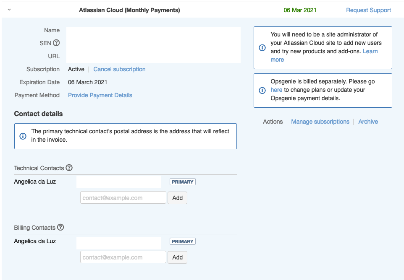Collapse the Atlassian Cloud subscription row chevron

point(9,10)
